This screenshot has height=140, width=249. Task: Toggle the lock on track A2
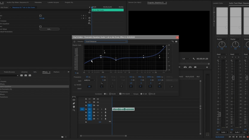(x=86, y=112)
